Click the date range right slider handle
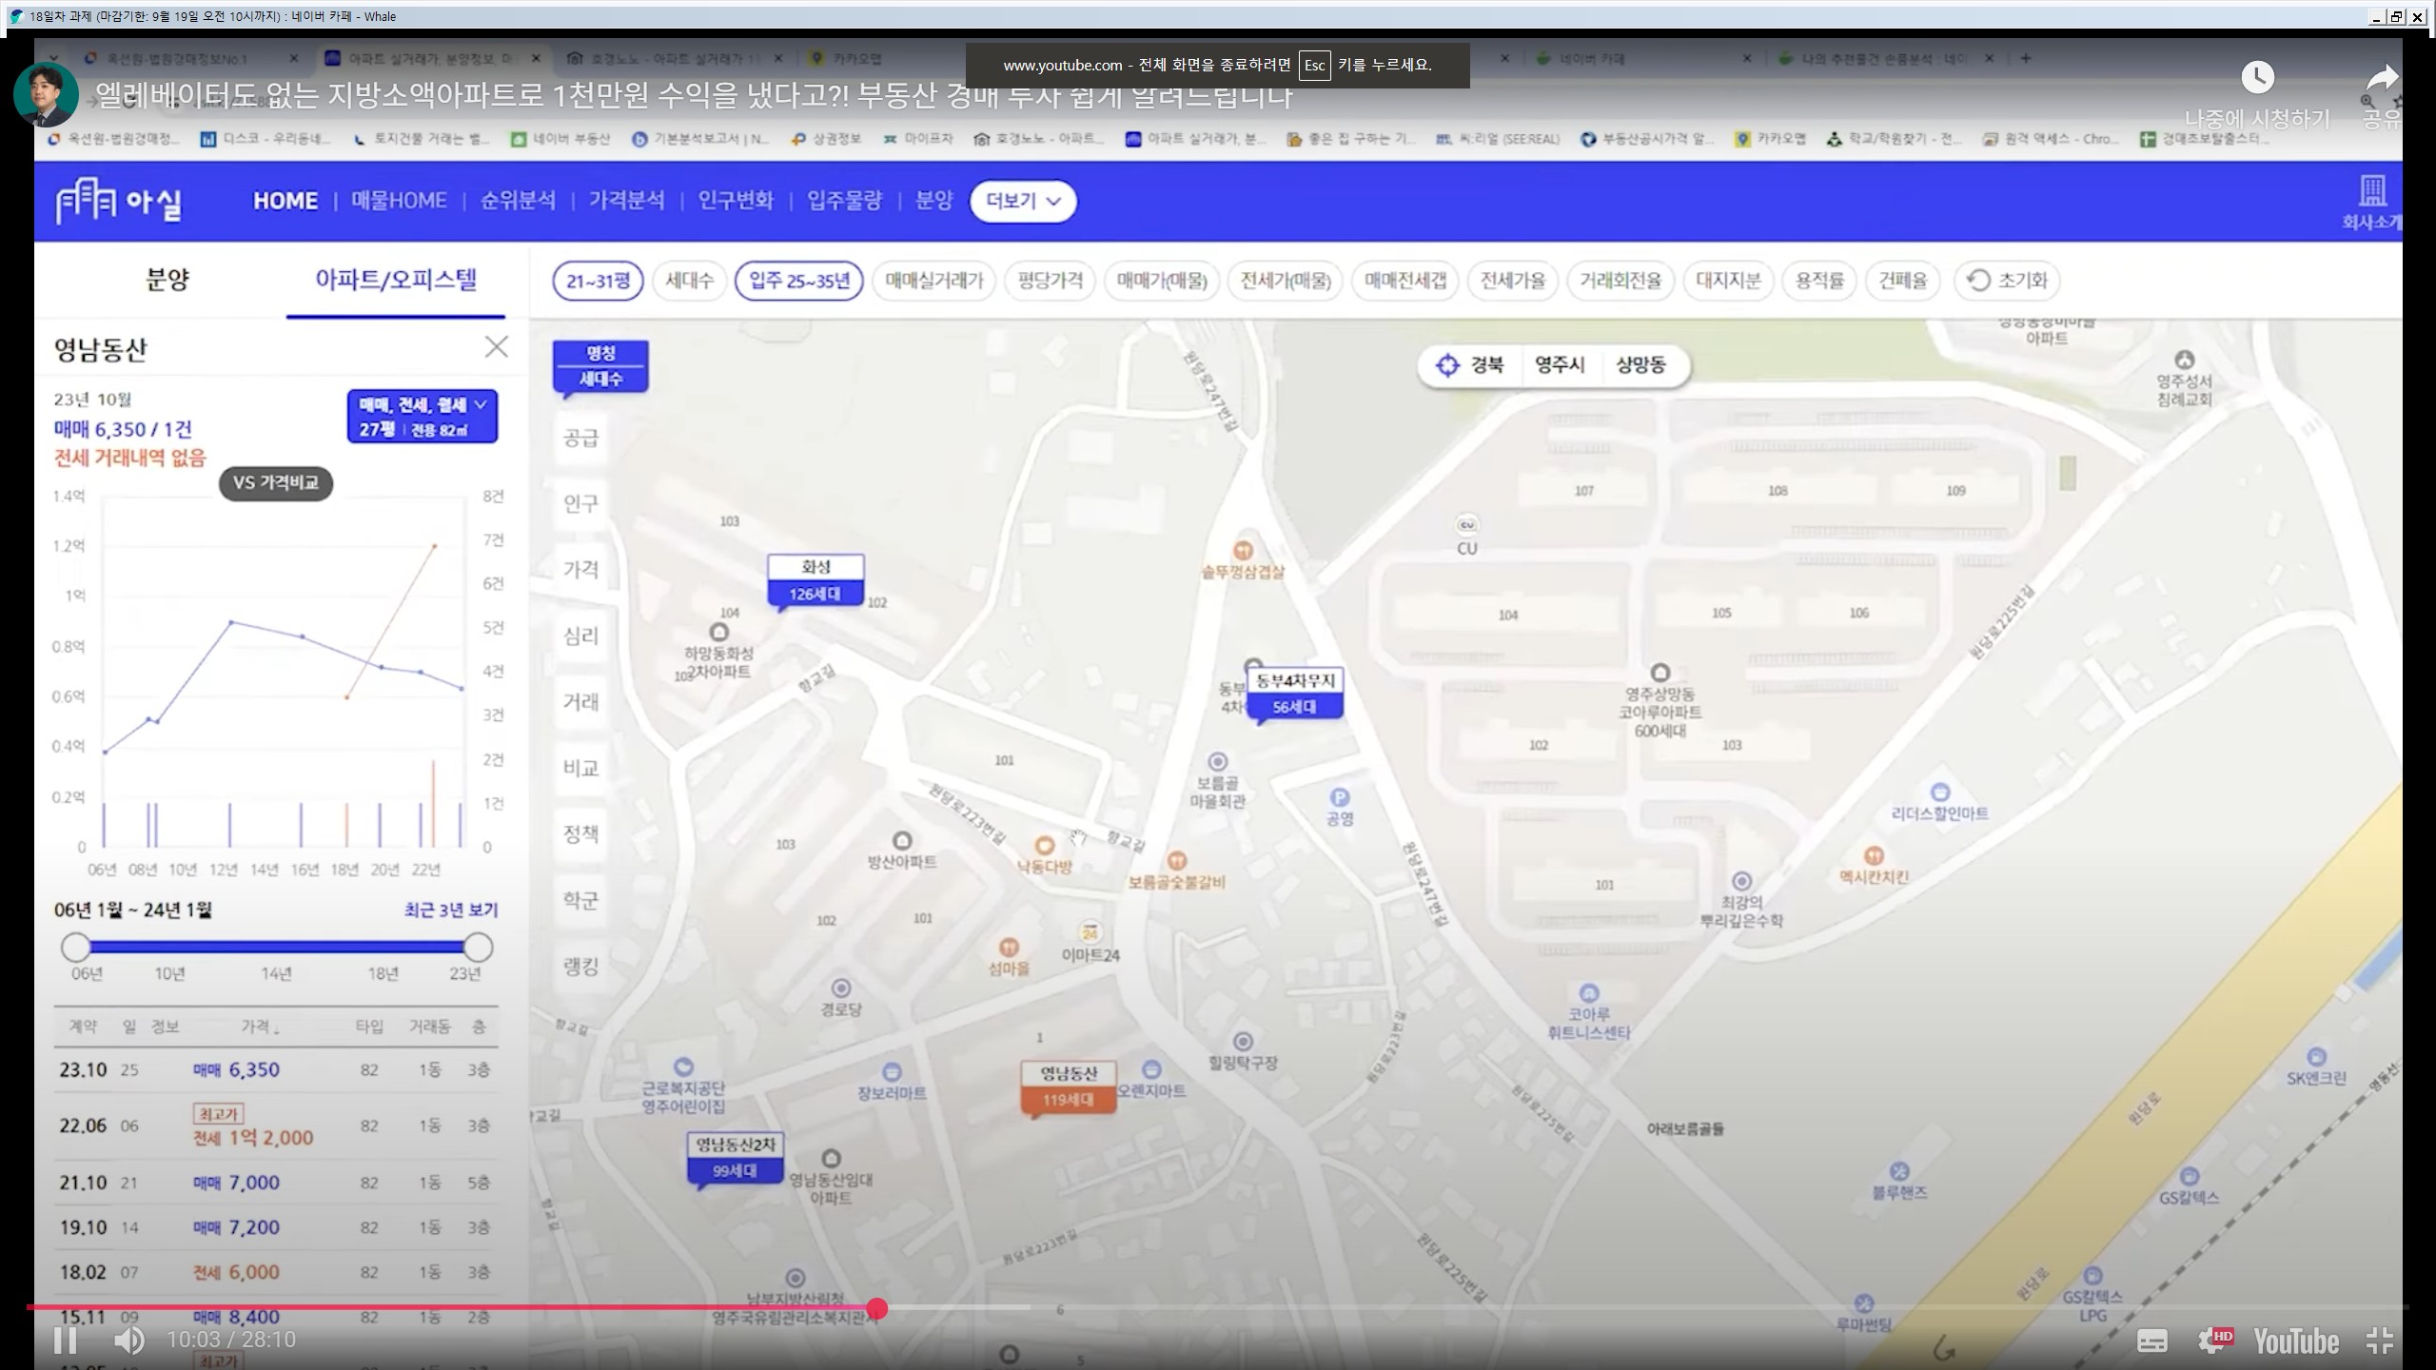 pos(478,947)
